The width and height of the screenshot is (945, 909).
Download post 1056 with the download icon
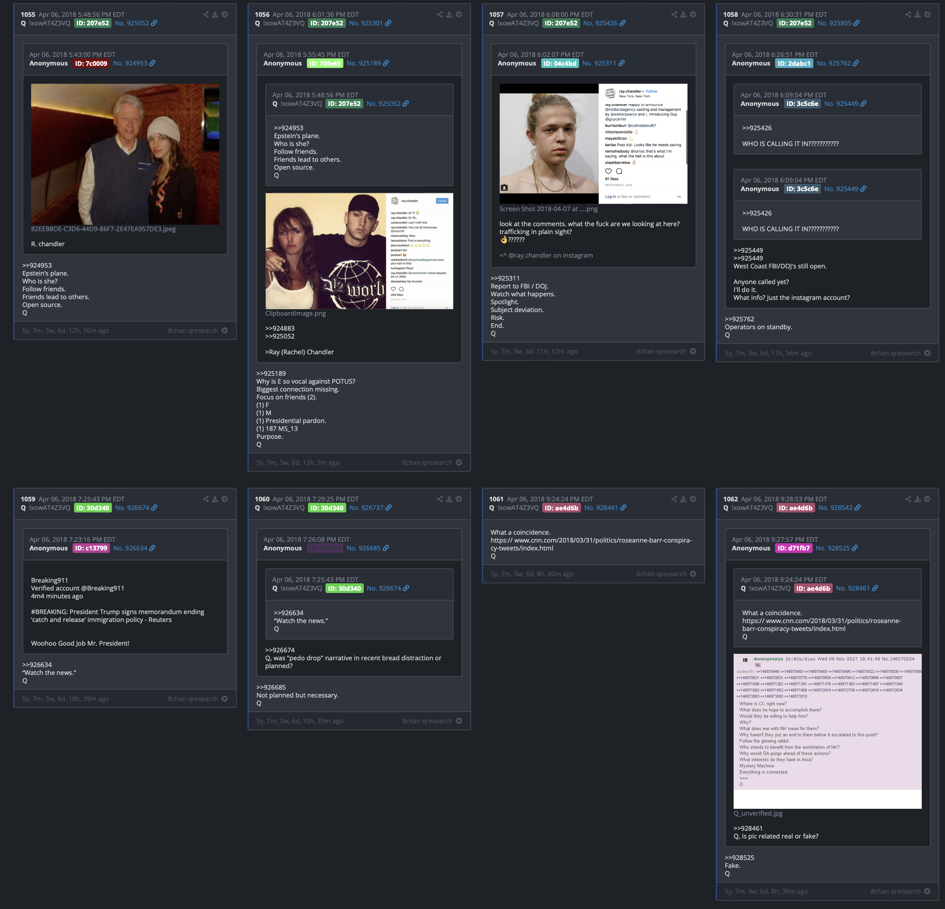pos(449,14)
